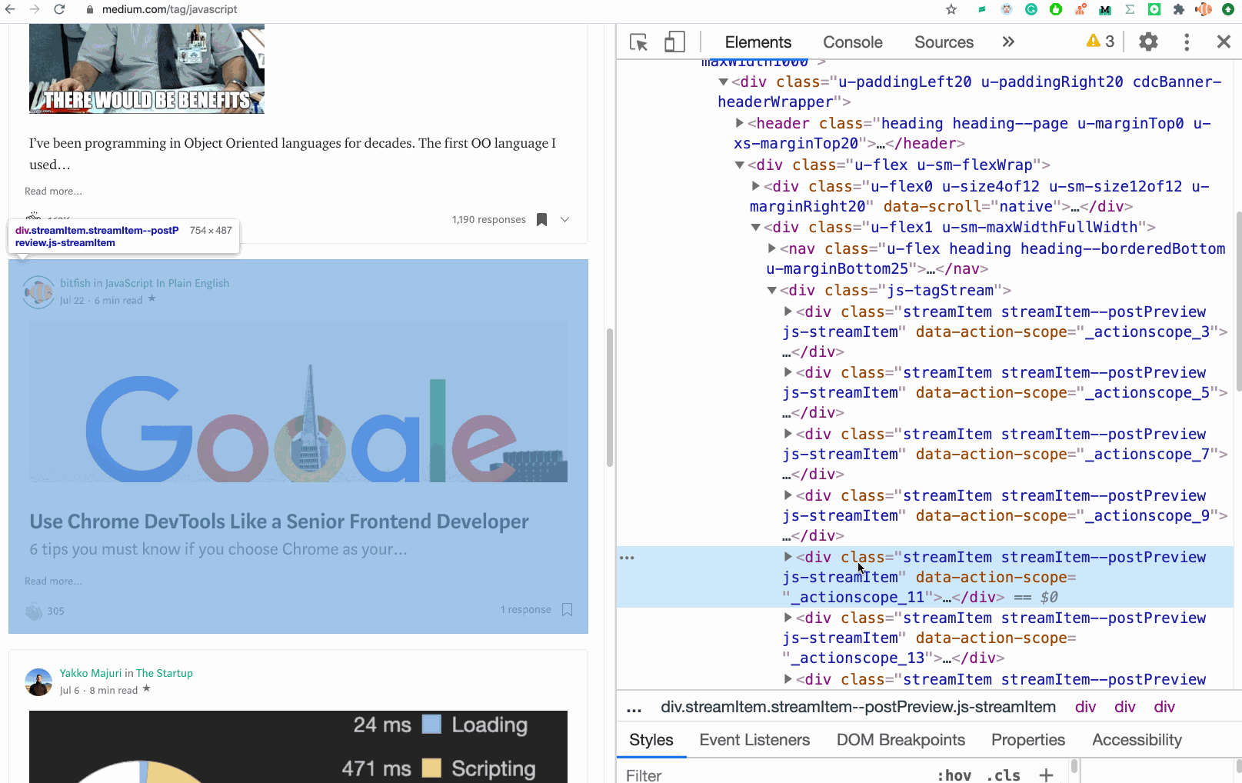The image size is (1242, 783).
Task: Reload the current page
Action: [x=59, y=9]
